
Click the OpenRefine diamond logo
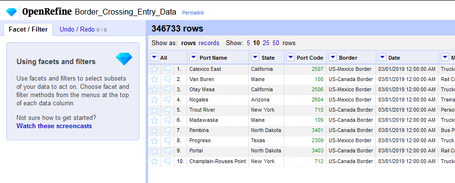[12, 12]
